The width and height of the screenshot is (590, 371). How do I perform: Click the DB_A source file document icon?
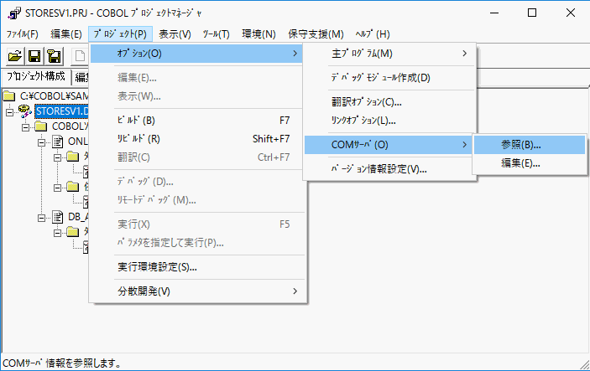pos(57,217)
